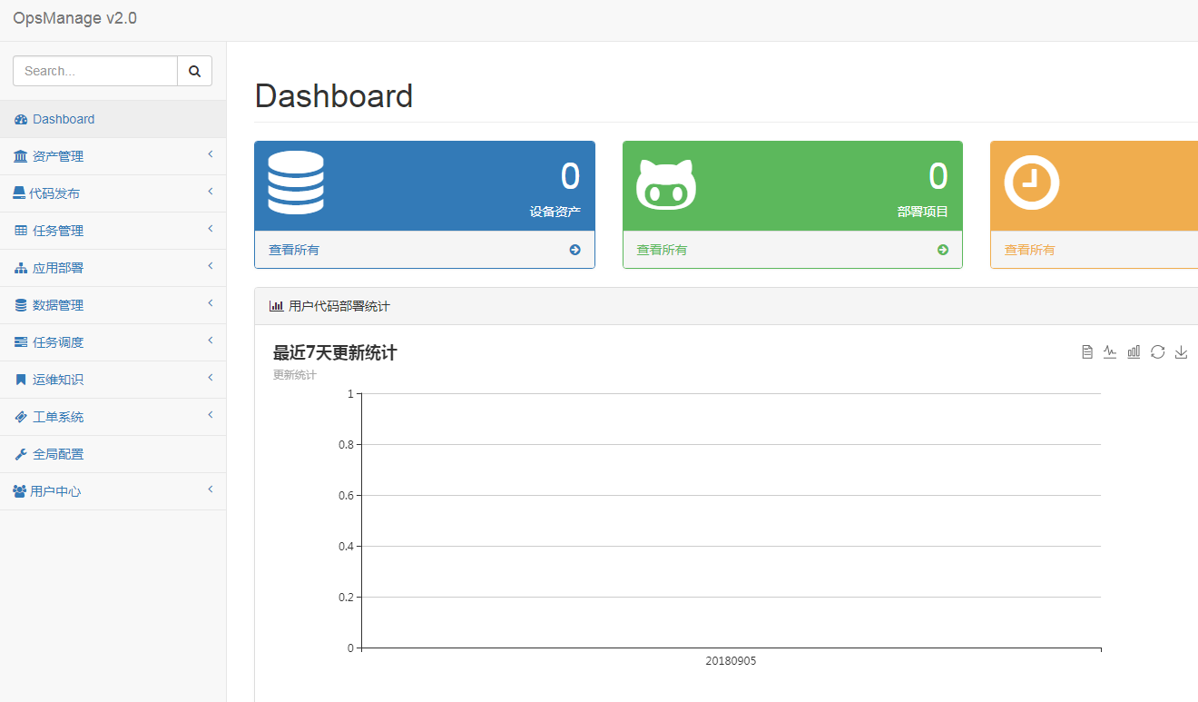Expand the 运维知识 chevron

[211, 378]
